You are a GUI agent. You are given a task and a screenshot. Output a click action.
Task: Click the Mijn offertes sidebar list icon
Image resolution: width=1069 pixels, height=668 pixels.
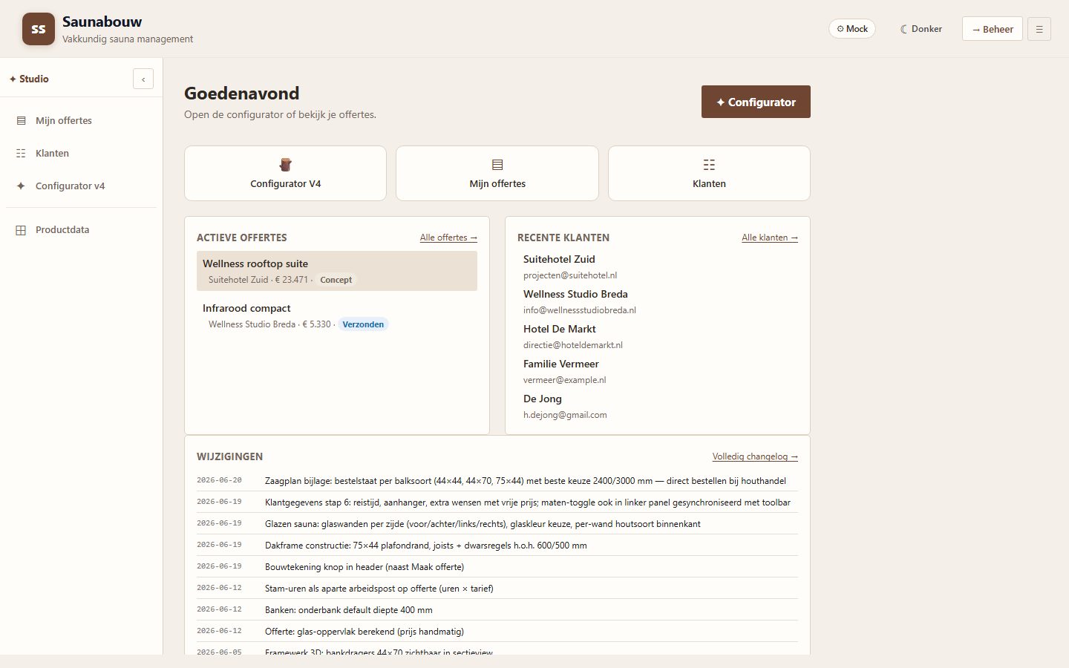pyautogui.click(x=21, y=120)
